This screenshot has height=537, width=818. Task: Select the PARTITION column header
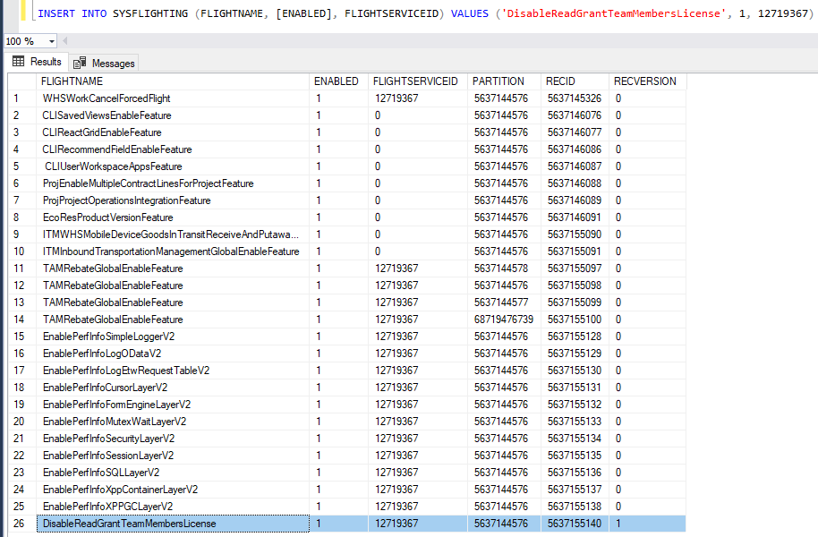click(505, 81)
